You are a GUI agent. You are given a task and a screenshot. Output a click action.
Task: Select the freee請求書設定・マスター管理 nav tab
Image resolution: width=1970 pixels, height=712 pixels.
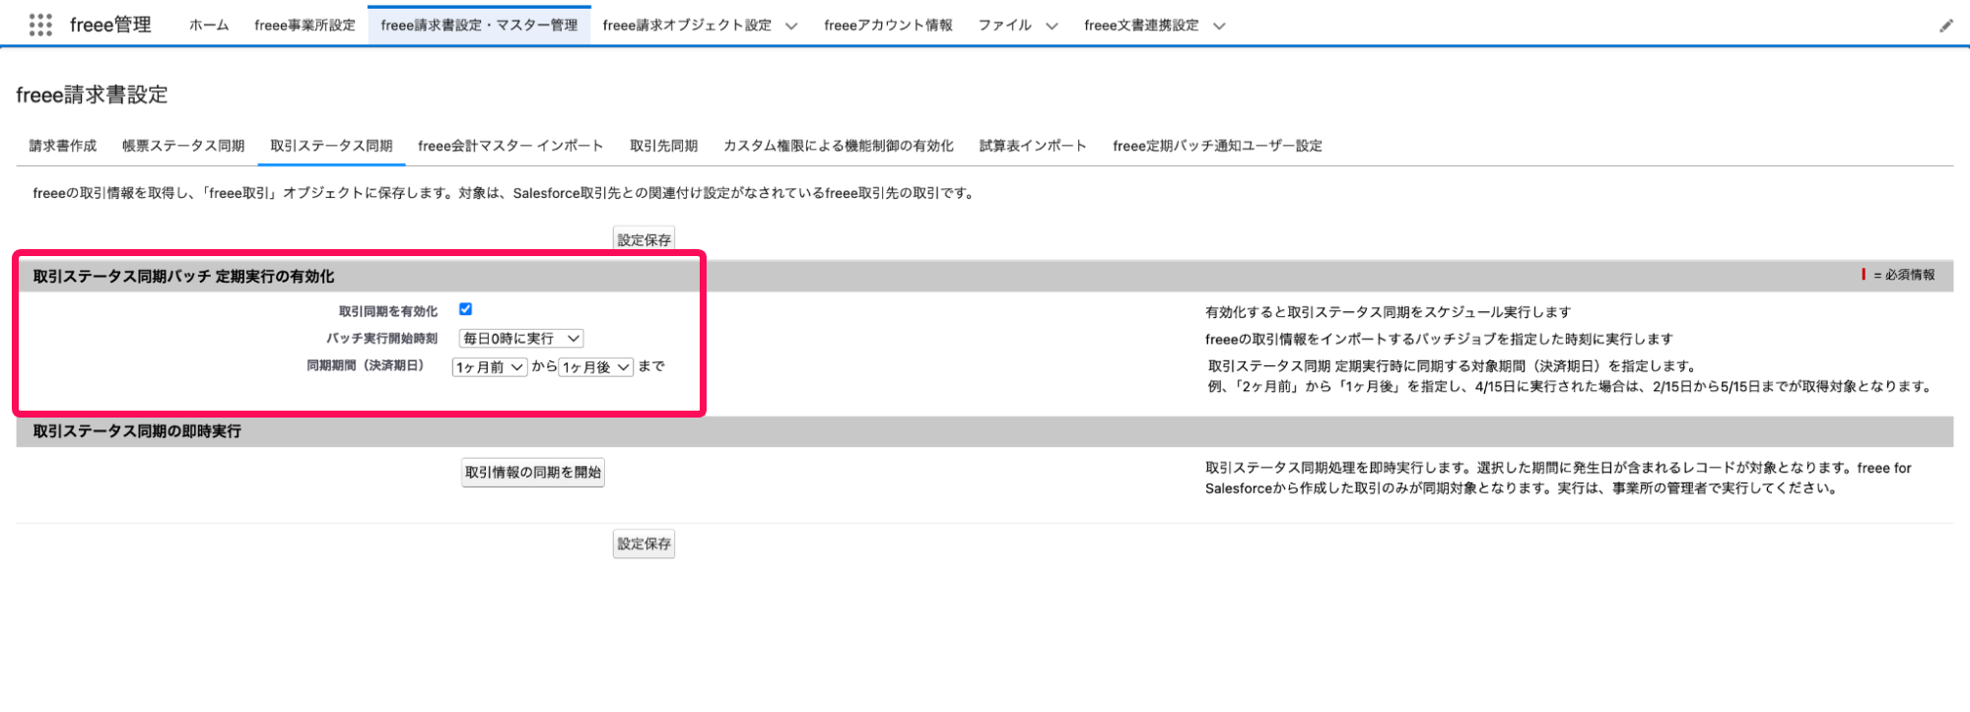point(479,26)
